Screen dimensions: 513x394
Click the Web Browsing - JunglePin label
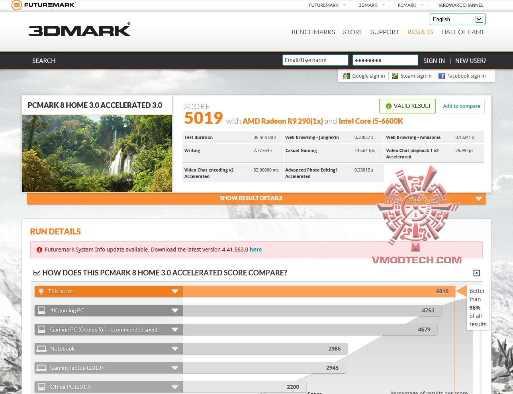click(312, 138)
